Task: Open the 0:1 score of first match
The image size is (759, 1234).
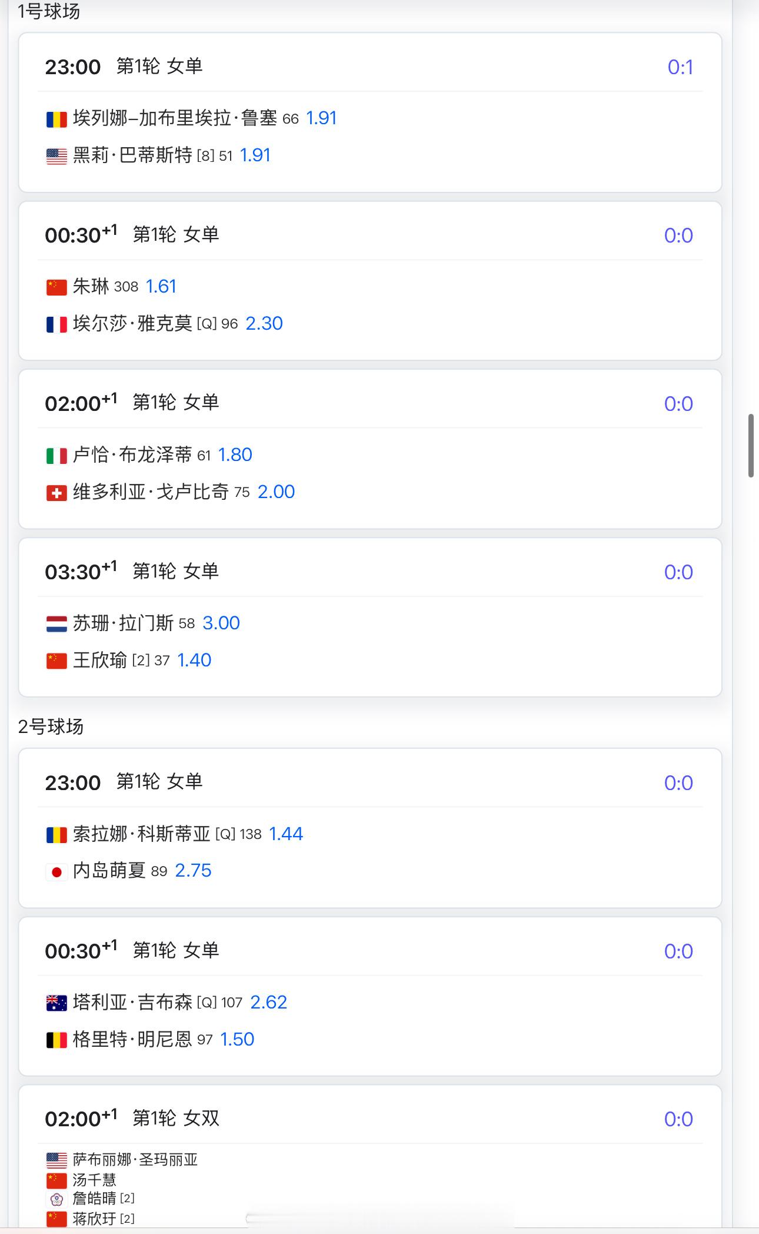Action: (680, 68)
